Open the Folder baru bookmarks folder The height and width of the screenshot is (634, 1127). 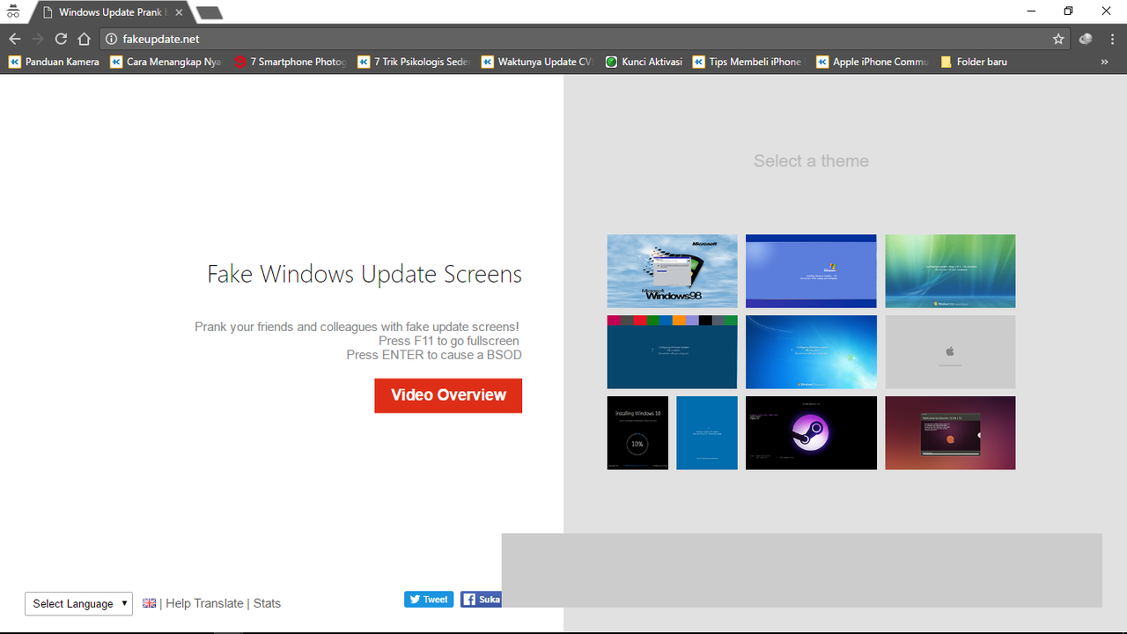point(974,62)
